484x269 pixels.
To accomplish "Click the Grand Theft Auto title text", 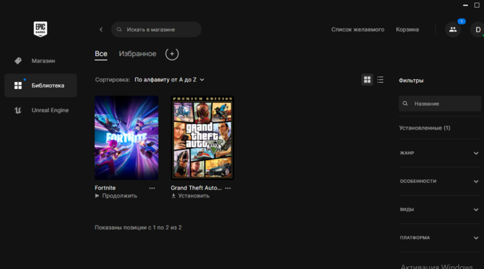I will 196,188.
